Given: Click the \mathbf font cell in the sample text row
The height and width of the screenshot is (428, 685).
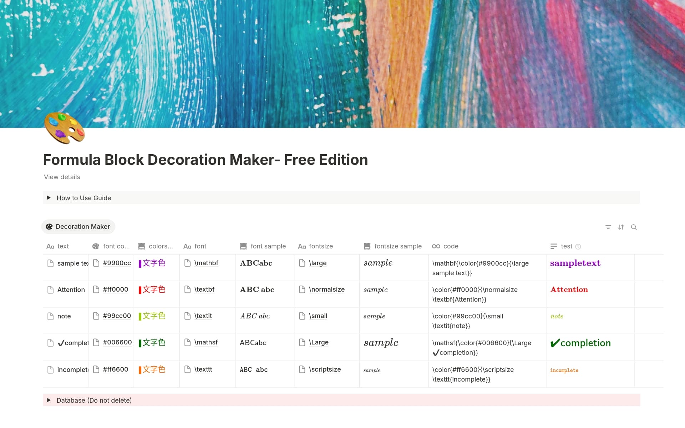Looking at the screenshot, I should click(206, 263).
